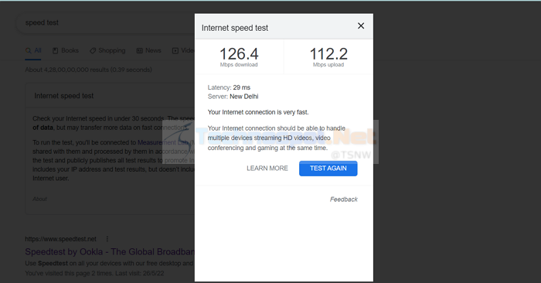Select the 126.4 Mbps download value
Image resolution: width=541 pixels, height=283 pixels.
(239, 57)
